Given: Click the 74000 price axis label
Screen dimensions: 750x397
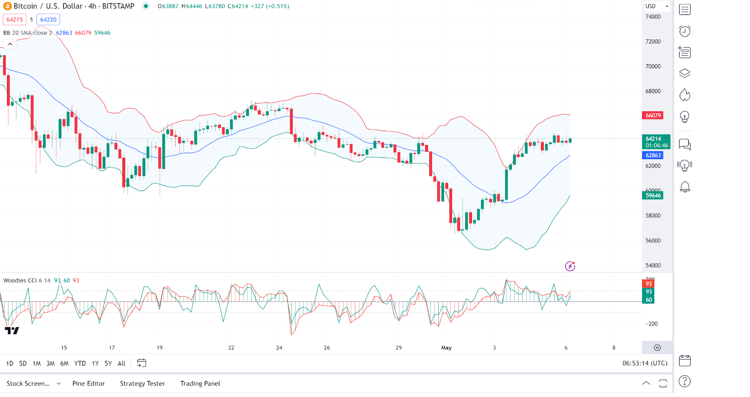Looking at the screenshot, I should (653, 17).
